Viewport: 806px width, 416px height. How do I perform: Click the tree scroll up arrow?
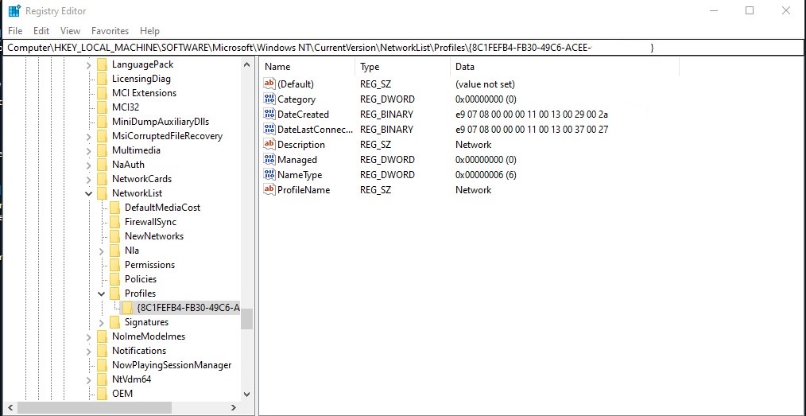[246, 64]
